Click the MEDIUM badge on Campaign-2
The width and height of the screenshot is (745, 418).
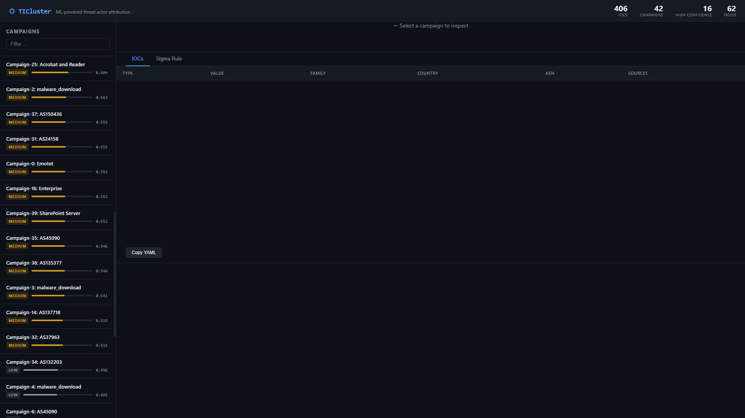(x=17, y=98)
